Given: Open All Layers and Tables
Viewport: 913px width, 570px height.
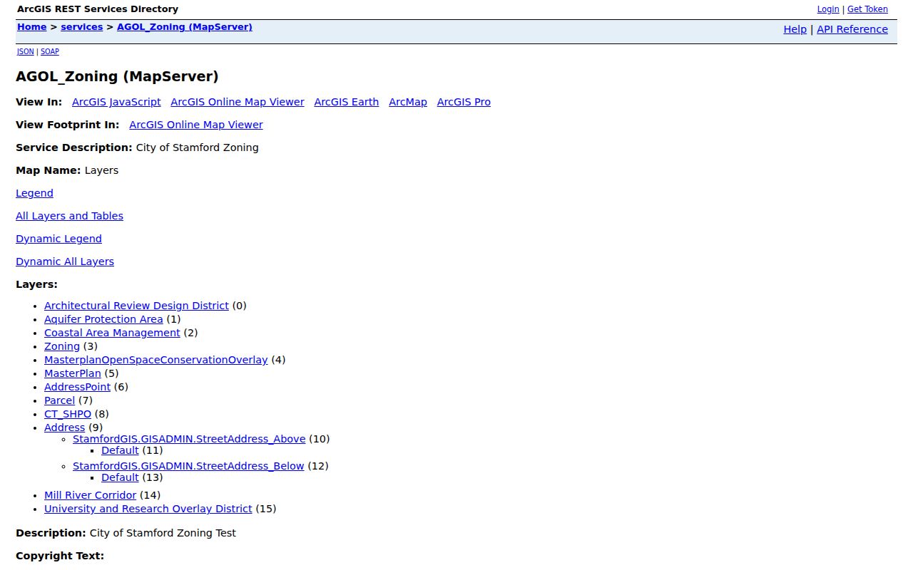Looking at the screenshot, I should (x=69, y=216).
